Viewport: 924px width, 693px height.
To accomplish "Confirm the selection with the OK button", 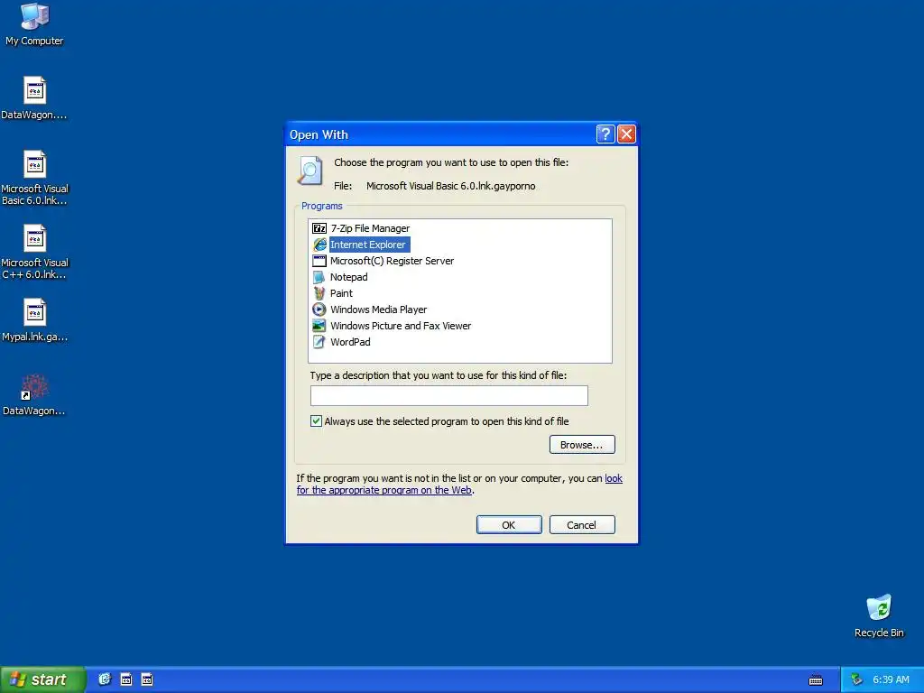I will [509, 524].
